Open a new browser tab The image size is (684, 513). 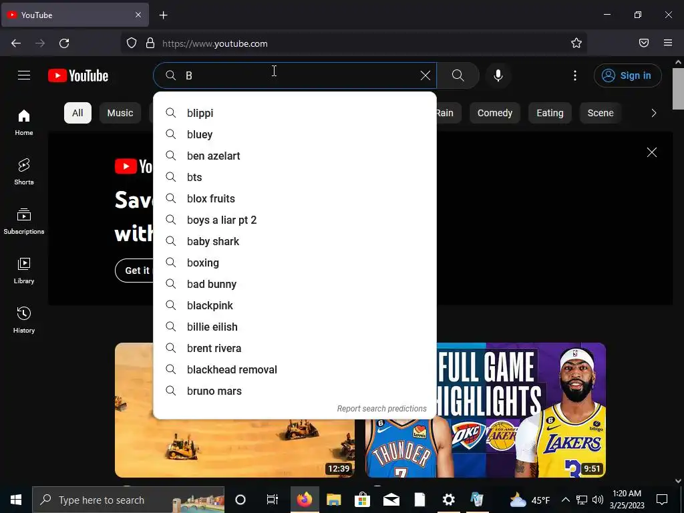click(x=163, y=15)
